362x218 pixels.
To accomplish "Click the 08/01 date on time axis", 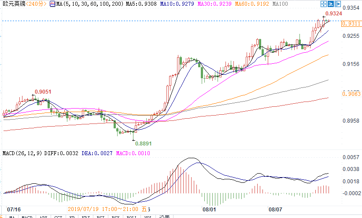I will pyautogui.click(x=208, y=210).
